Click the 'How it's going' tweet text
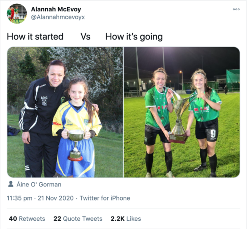Image resolution: width=247 pixels, height=229 pixels. click(x=134, y=37)
